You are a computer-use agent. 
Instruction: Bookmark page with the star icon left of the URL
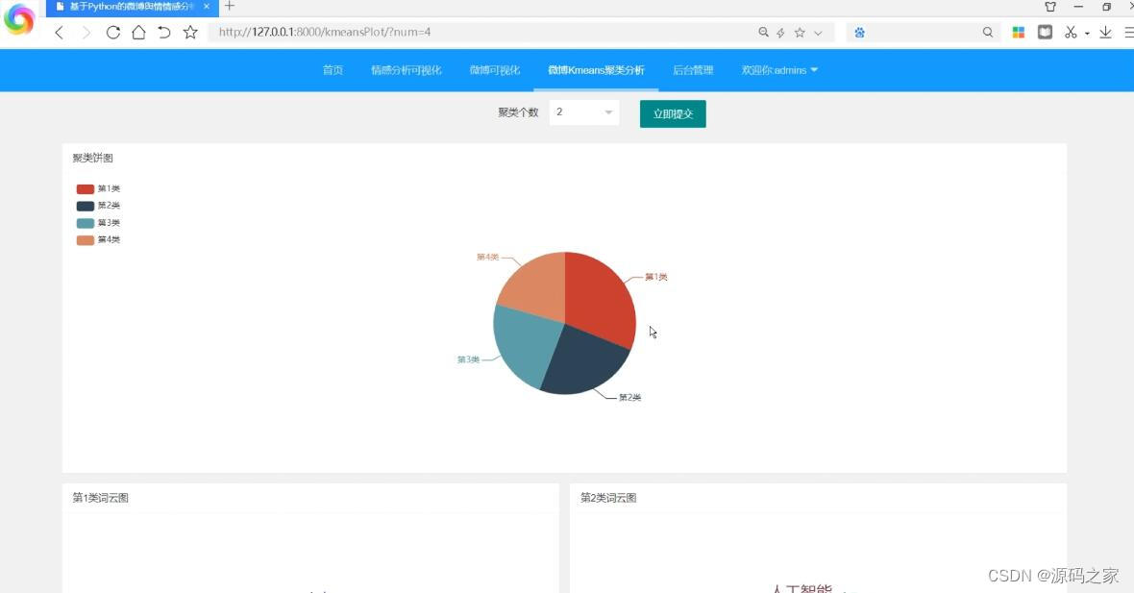click(190, 33)
